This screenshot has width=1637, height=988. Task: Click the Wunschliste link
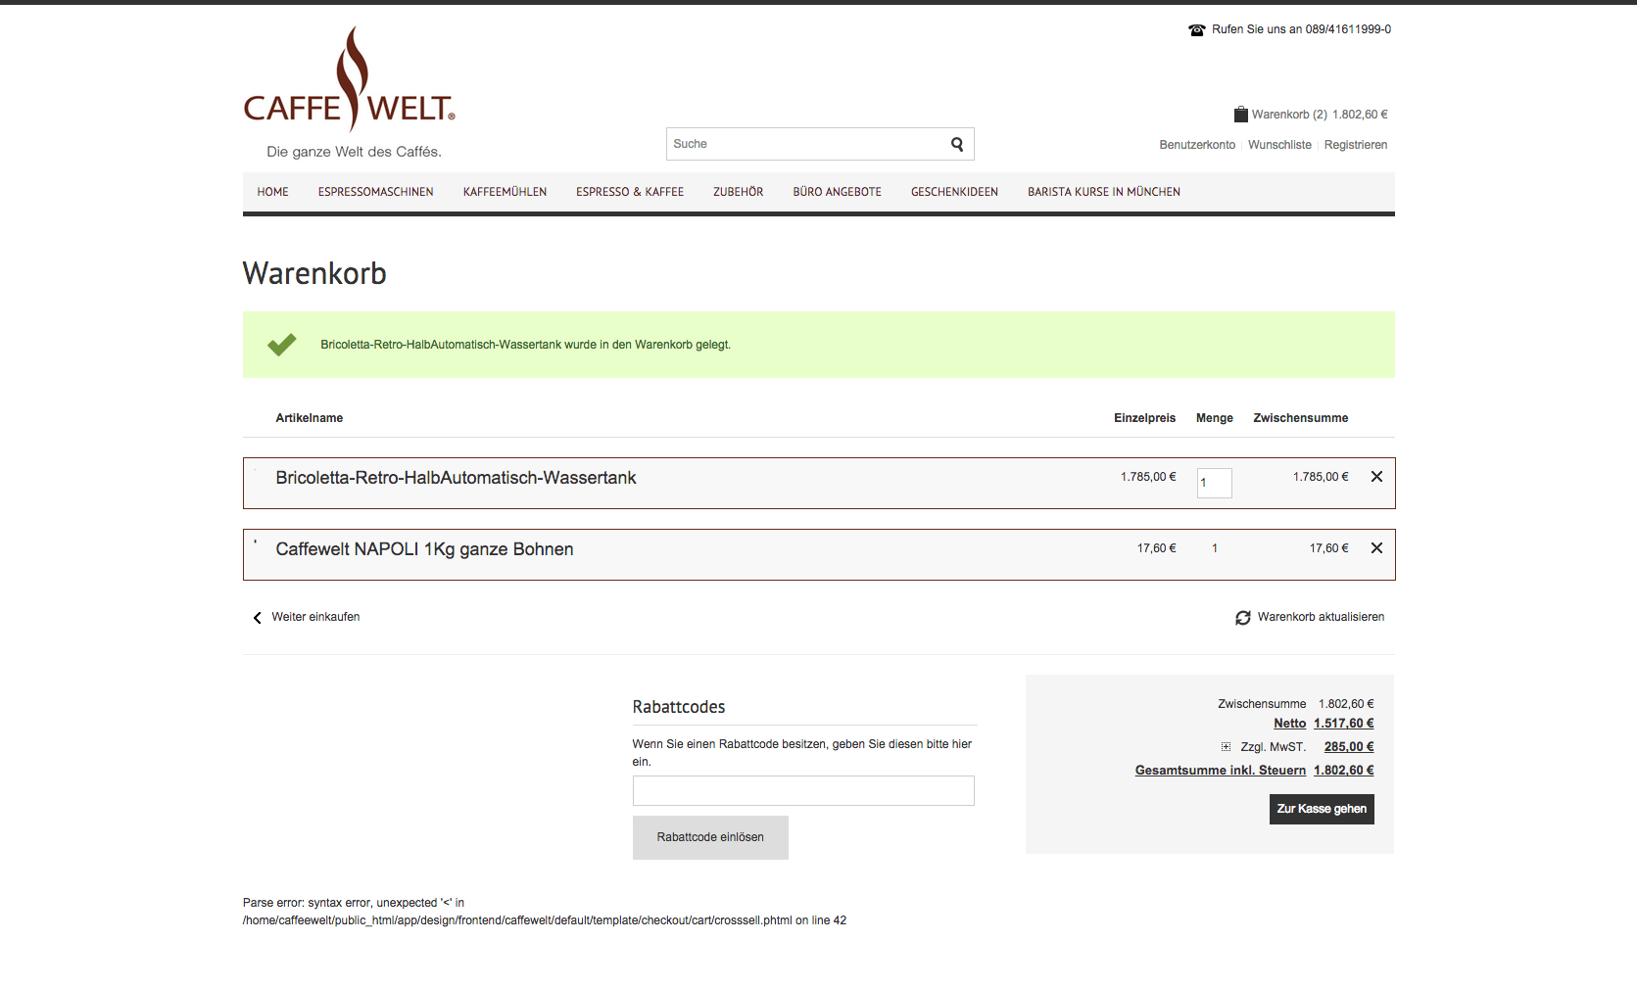tap(1279, 145)
